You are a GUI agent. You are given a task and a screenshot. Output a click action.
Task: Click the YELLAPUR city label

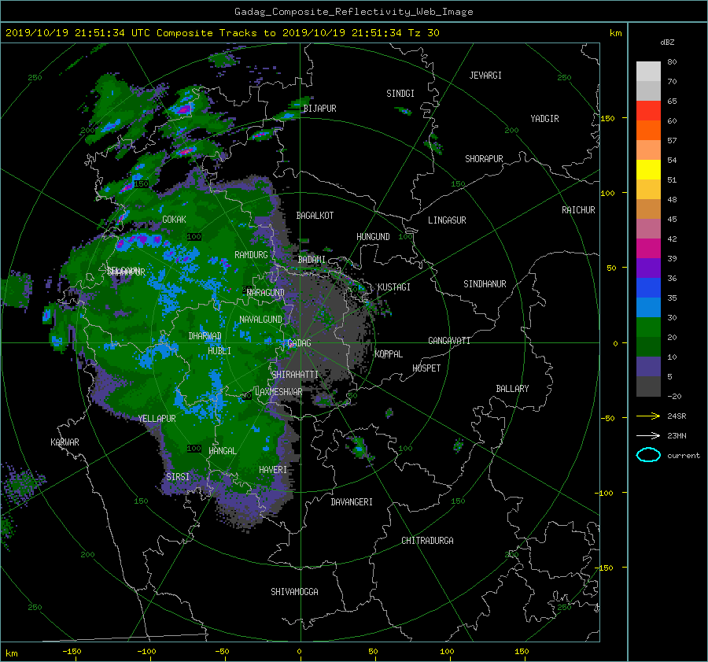pyautogui.click(x=157, y=419)
